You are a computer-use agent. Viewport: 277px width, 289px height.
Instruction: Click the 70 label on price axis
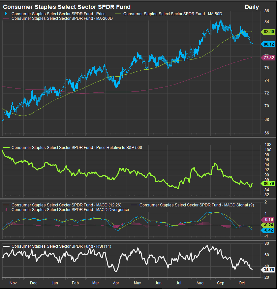point(267,106)
